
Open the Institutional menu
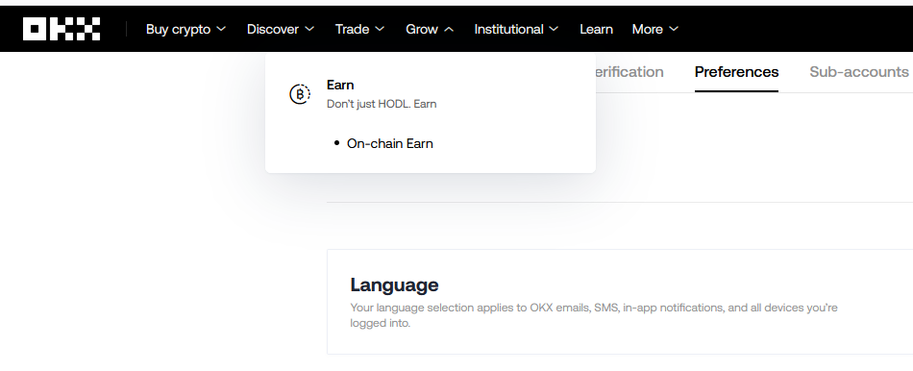click(x=516, y=29)
